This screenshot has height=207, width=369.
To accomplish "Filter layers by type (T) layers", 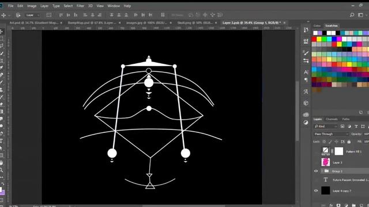I will pos(356,126).
